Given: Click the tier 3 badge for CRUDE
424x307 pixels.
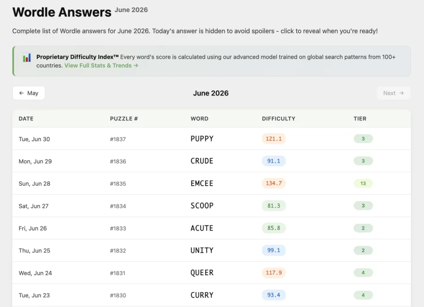Looking at the screenshot, I should click(x=363, y=161).
